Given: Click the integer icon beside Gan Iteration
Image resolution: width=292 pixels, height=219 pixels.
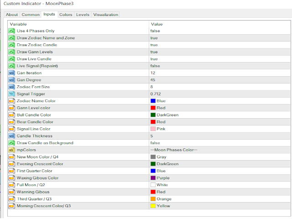Looking at the screenshot, I should click(11, 73).
